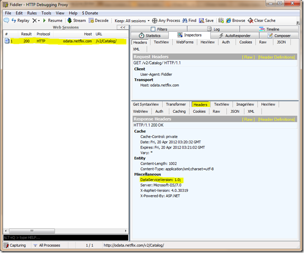Click the Save toolbar button

tap(206, 21)
